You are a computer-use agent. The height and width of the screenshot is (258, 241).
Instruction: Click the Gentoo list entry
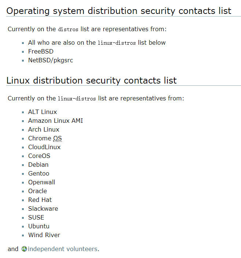pos(38,174)
